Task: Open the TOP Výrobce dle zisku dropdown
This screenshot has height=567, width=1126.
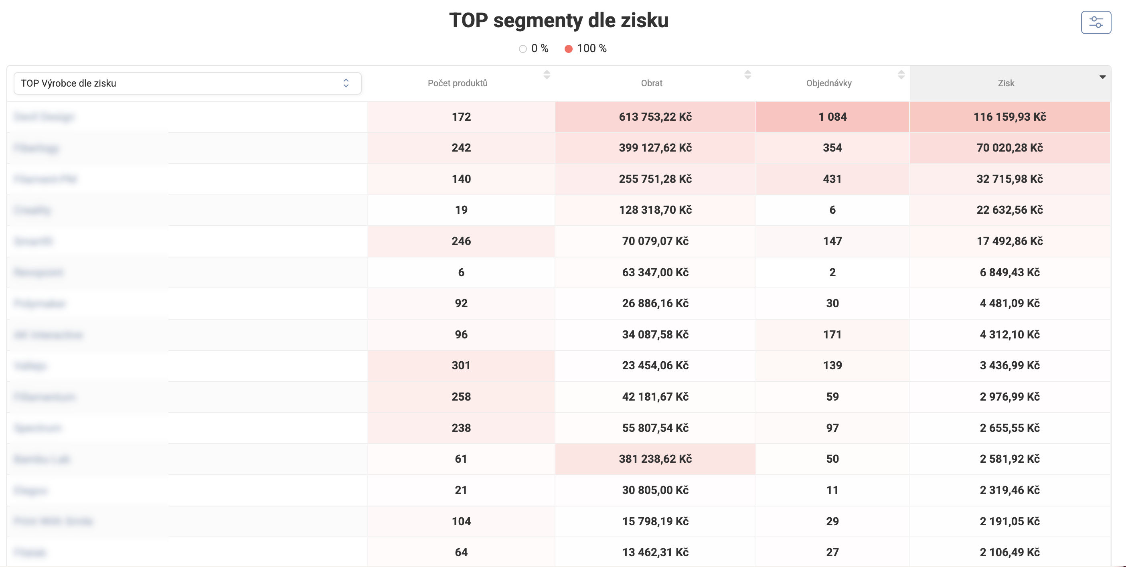Action: point(187,83)
